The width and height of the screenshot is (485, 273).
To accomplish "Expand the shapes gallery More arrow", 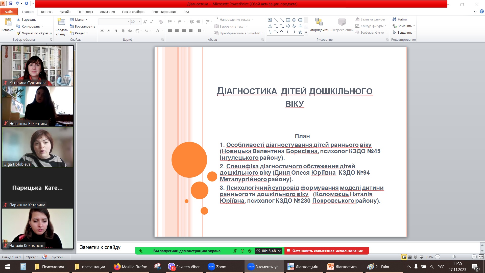I will (306, 32).
